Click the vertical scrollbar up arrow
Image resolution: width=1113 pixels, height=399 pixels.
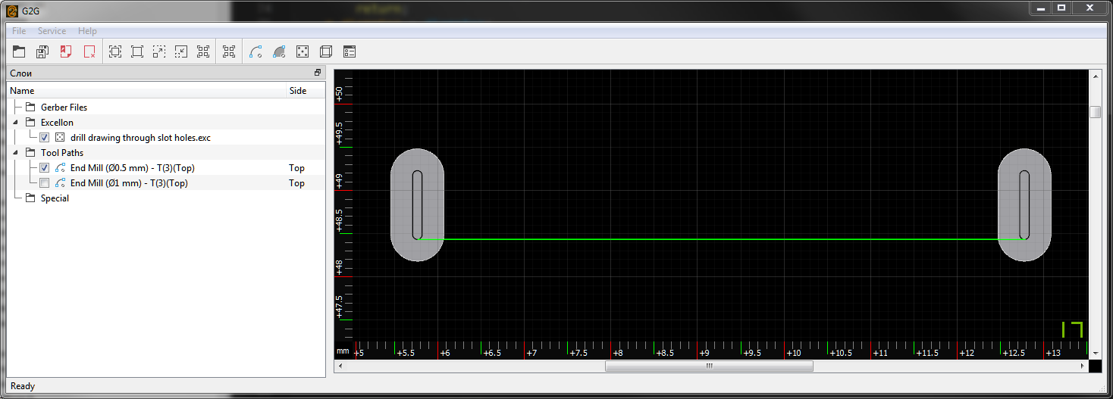[1095, 76]
